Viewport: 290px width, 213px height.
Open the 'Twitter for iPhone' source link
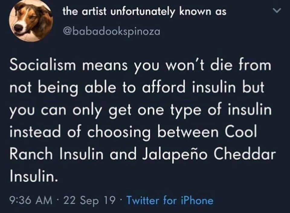pyautogui.click(x=170, y=200)
